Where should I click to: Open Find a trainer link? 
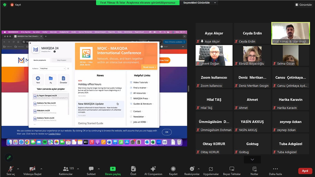[x=140, y=88]
